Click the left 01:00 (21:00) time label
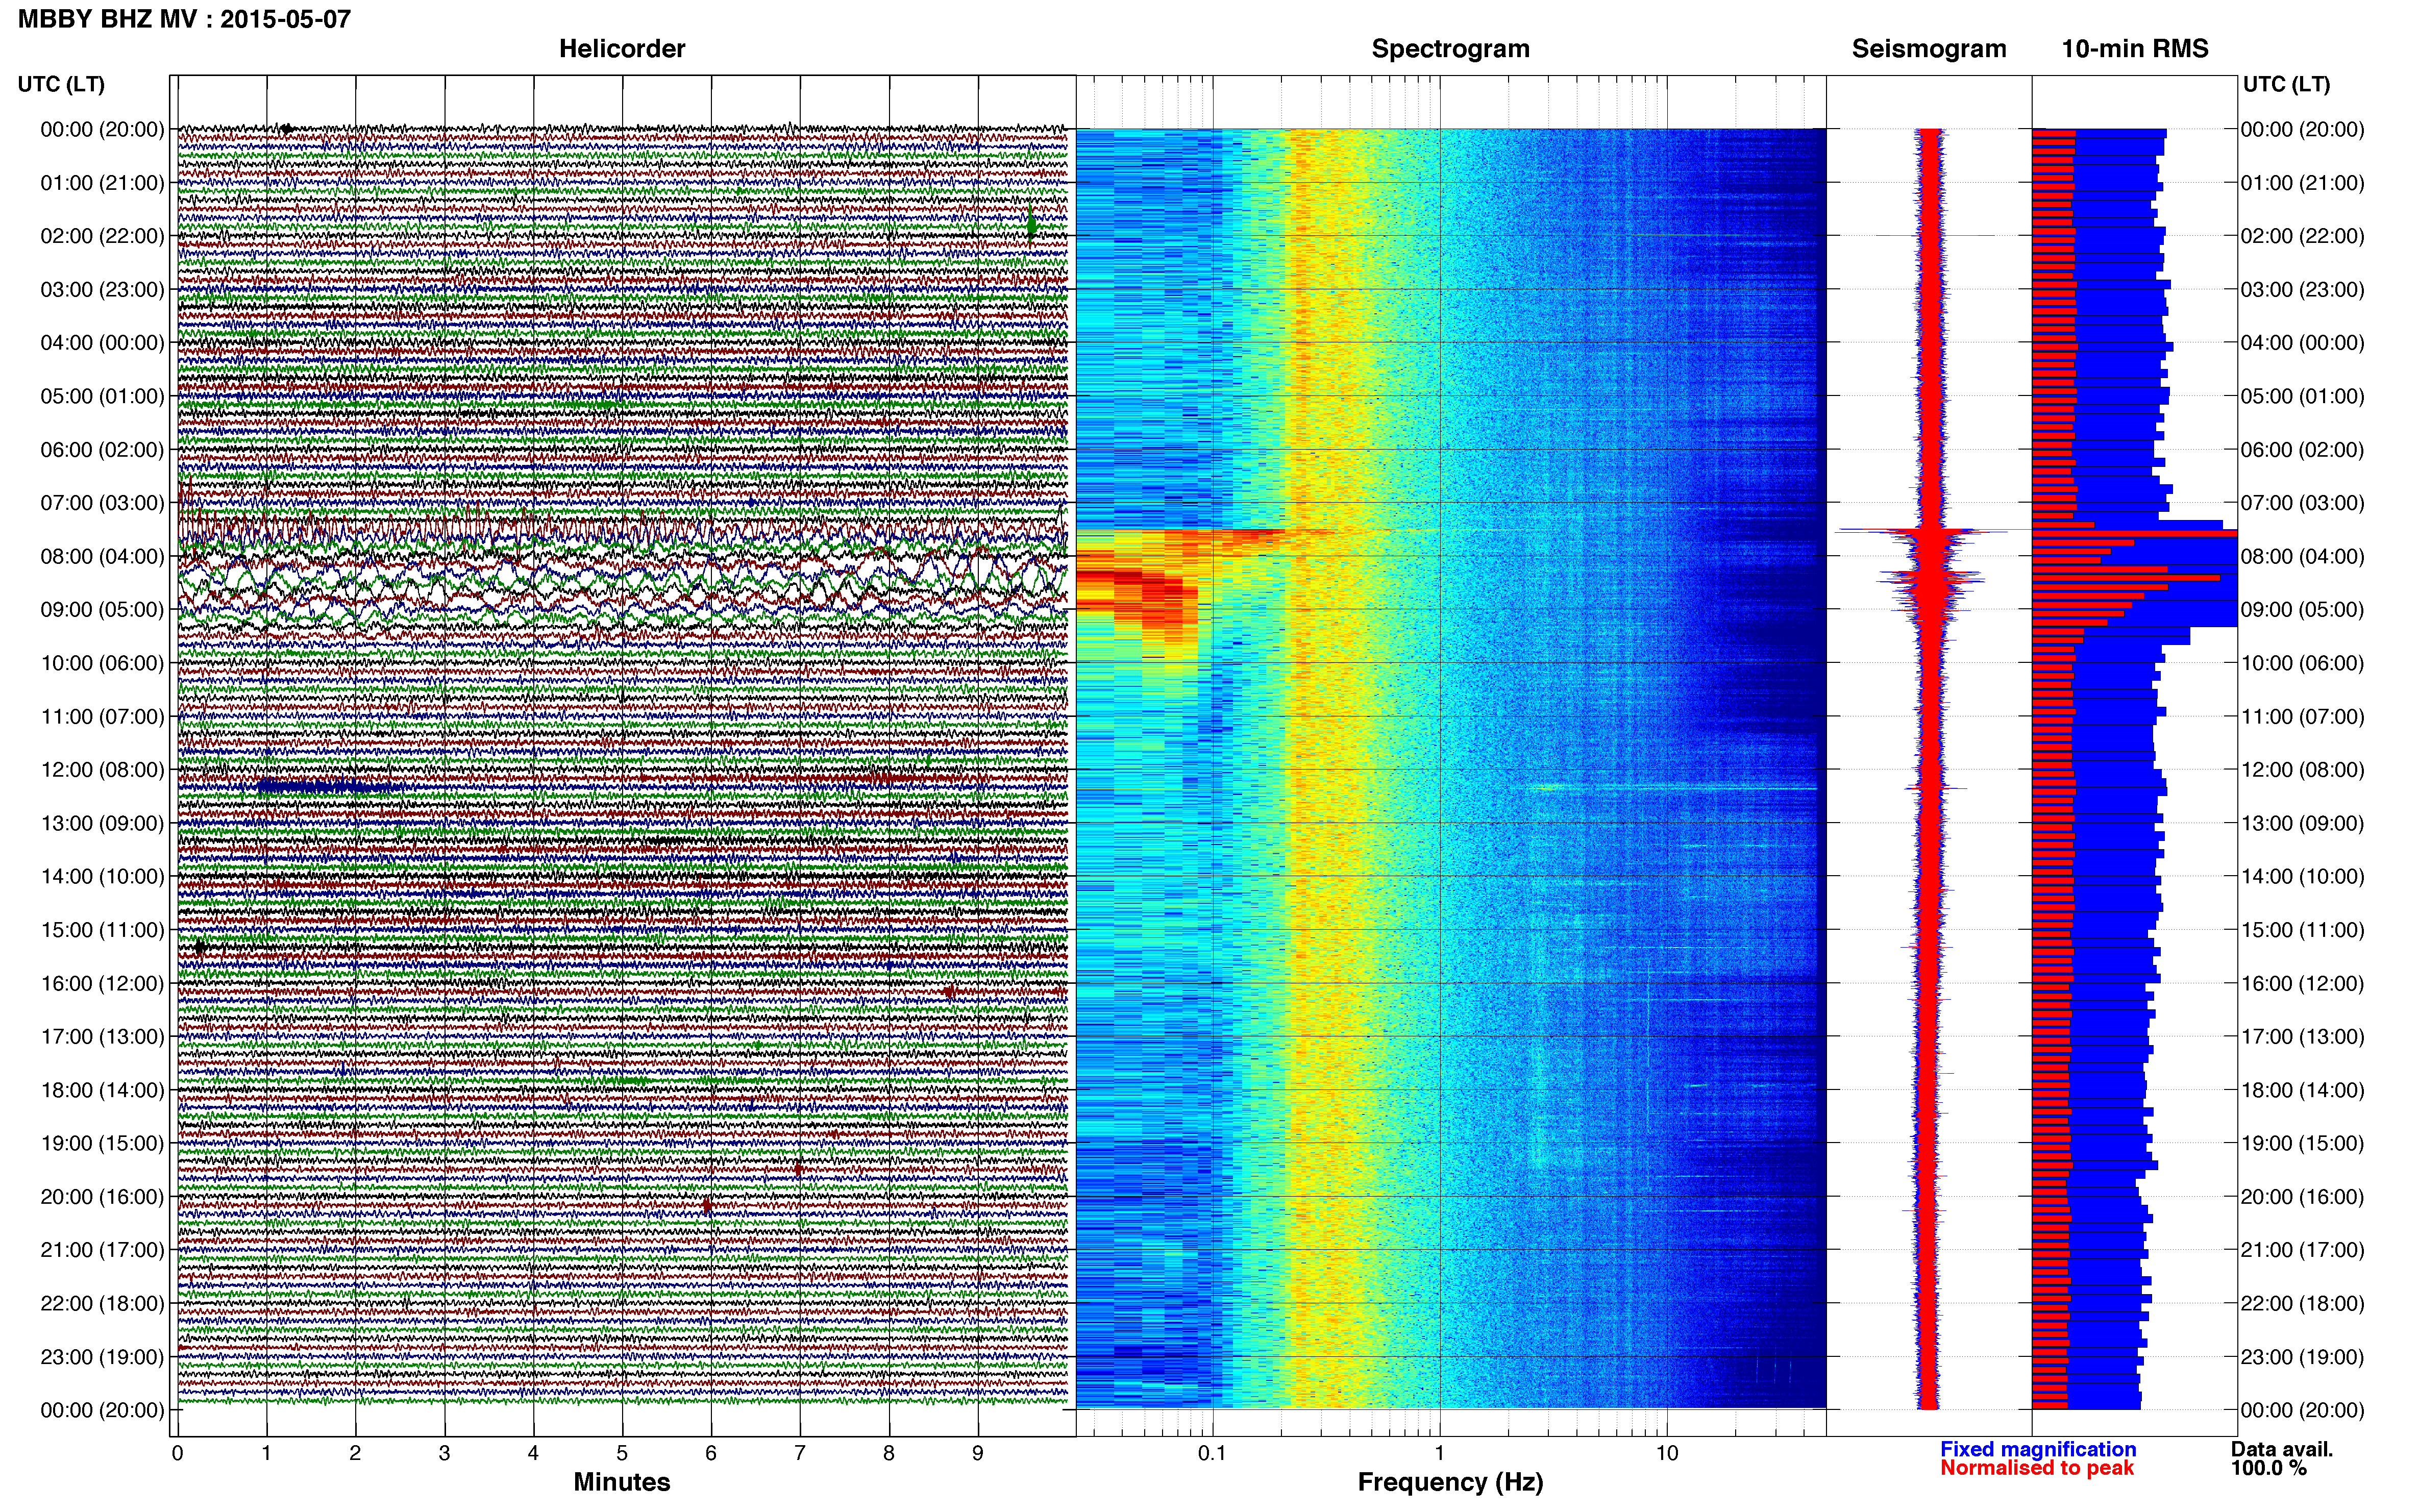2419x1512 pixels. (x=102, y=183)
